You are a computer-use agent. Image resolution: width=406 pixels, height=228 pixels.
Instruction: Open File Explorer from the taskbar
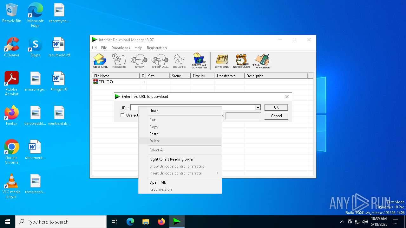click(146, 222)
